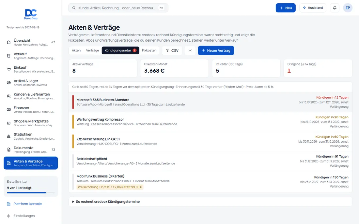Click Kündigen in 91 Tagen
359x224 pixels.
pyautogui.click(x=332, y=156)
